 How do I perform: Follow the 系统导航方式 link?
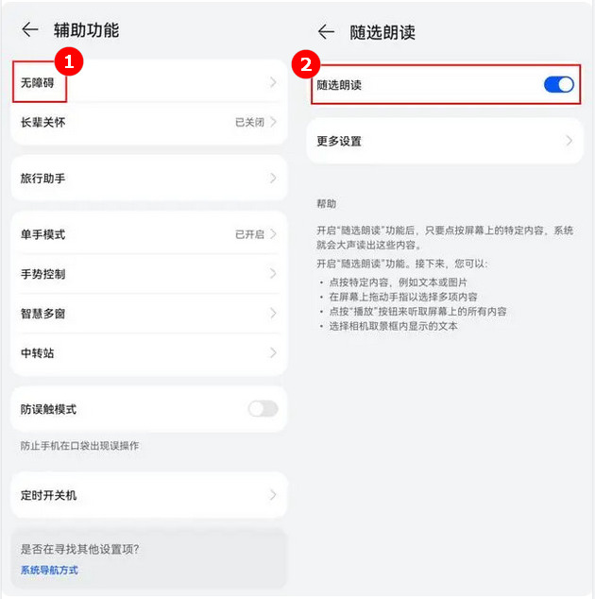pyautogui.click(x=49, y=570)
